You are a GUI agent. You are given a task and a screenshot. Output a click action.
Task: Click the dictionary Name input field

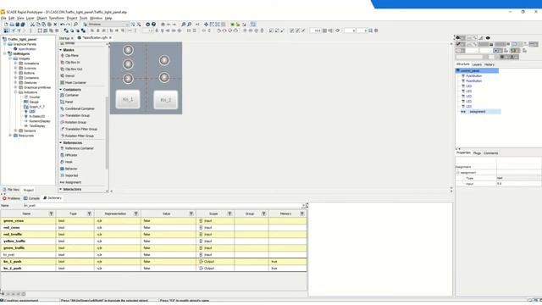point(163,206)
